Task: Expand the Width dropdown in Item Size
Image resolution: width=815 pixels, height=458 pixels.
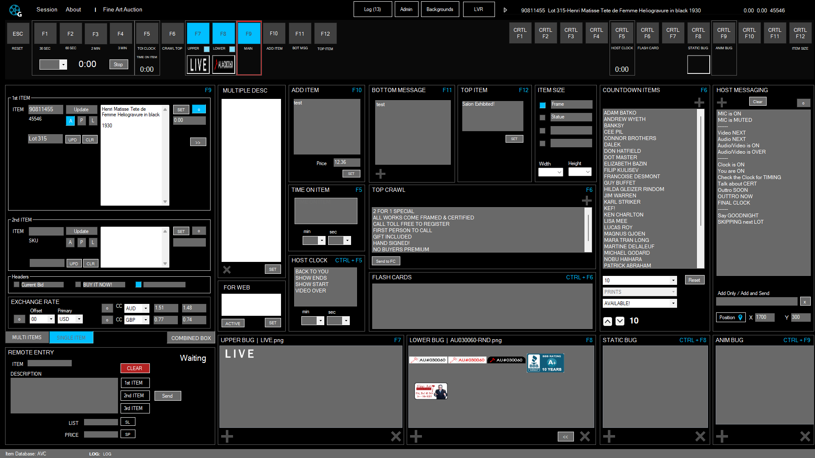Action: pyautogui.click(x=551, y=172)
